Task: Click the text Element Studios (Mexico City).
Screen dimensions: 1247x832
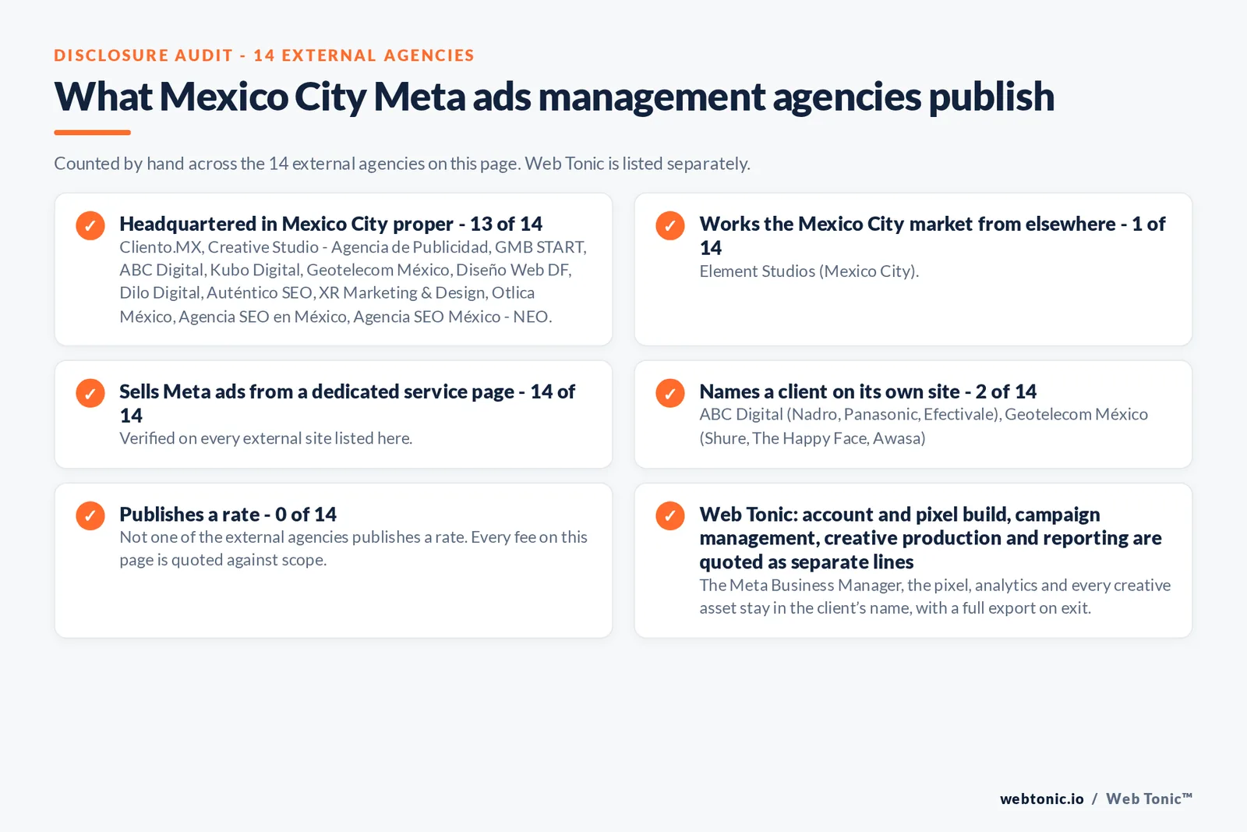Action: [x=809, y=271]
